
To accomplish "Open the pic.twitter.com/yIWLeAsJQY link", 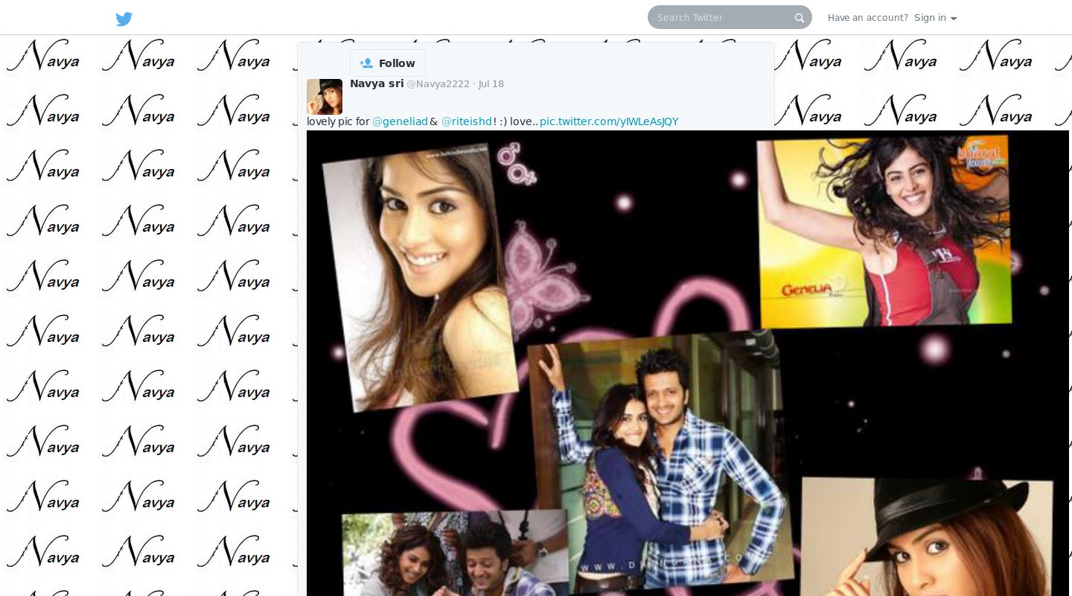I will [x=609, y=121].
